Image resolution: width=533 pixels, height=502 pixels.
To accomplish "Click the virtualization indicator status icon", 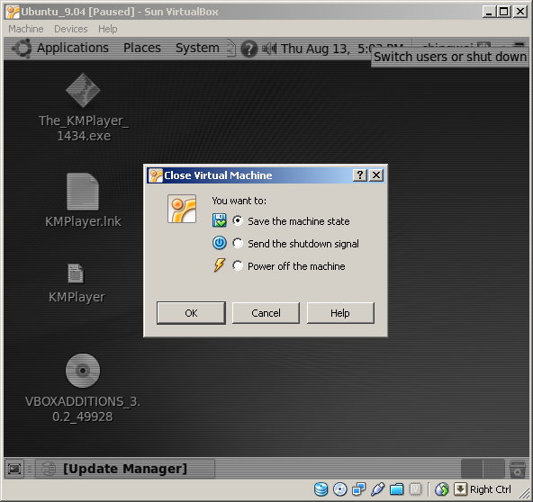I will tap(415, 489).
